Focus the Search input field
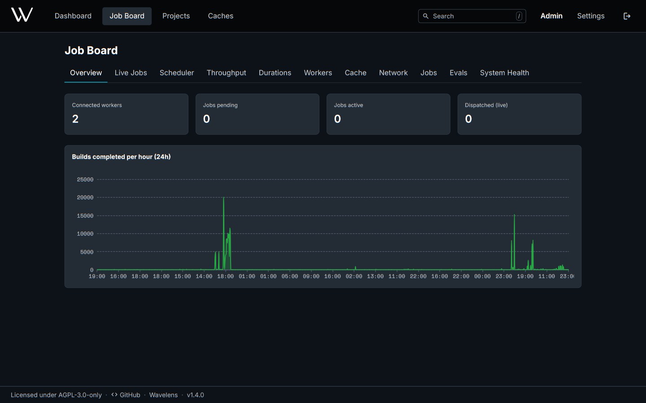 [472, 16]
